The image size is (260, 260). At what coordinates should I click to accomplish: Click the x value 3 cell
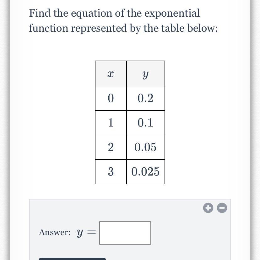point(111,172)
